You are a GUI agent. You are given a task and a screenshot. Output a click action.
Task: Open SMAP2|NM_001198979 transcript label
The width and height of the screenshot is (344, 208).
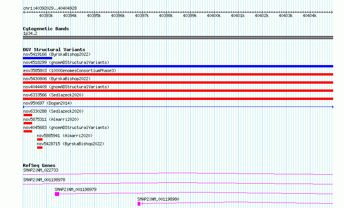point(75,189)
